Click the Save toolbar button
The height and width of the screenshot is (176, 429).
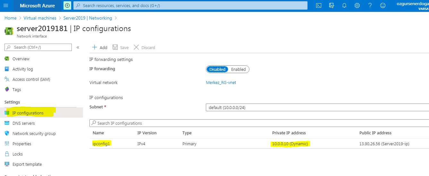[x=121, y=47]
